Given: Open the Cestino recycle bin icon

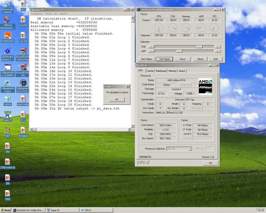Looking at the screenshot, I should 8,99.
